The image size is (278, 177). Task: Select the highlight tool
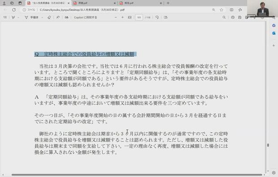tap(13, 17)
